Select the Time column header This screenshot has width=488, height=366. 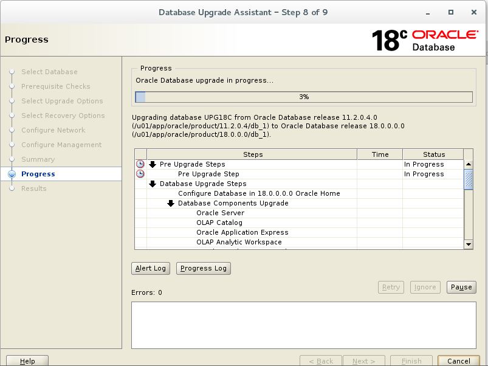380,154
